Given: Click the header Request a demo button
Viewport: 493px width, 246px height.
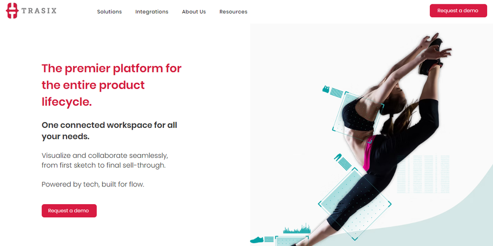Looking at the screenshot, I should (458, 11).
